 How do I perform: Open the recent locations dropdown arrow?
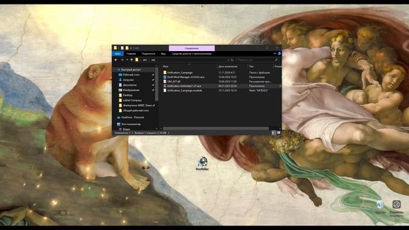coord(127,60)
